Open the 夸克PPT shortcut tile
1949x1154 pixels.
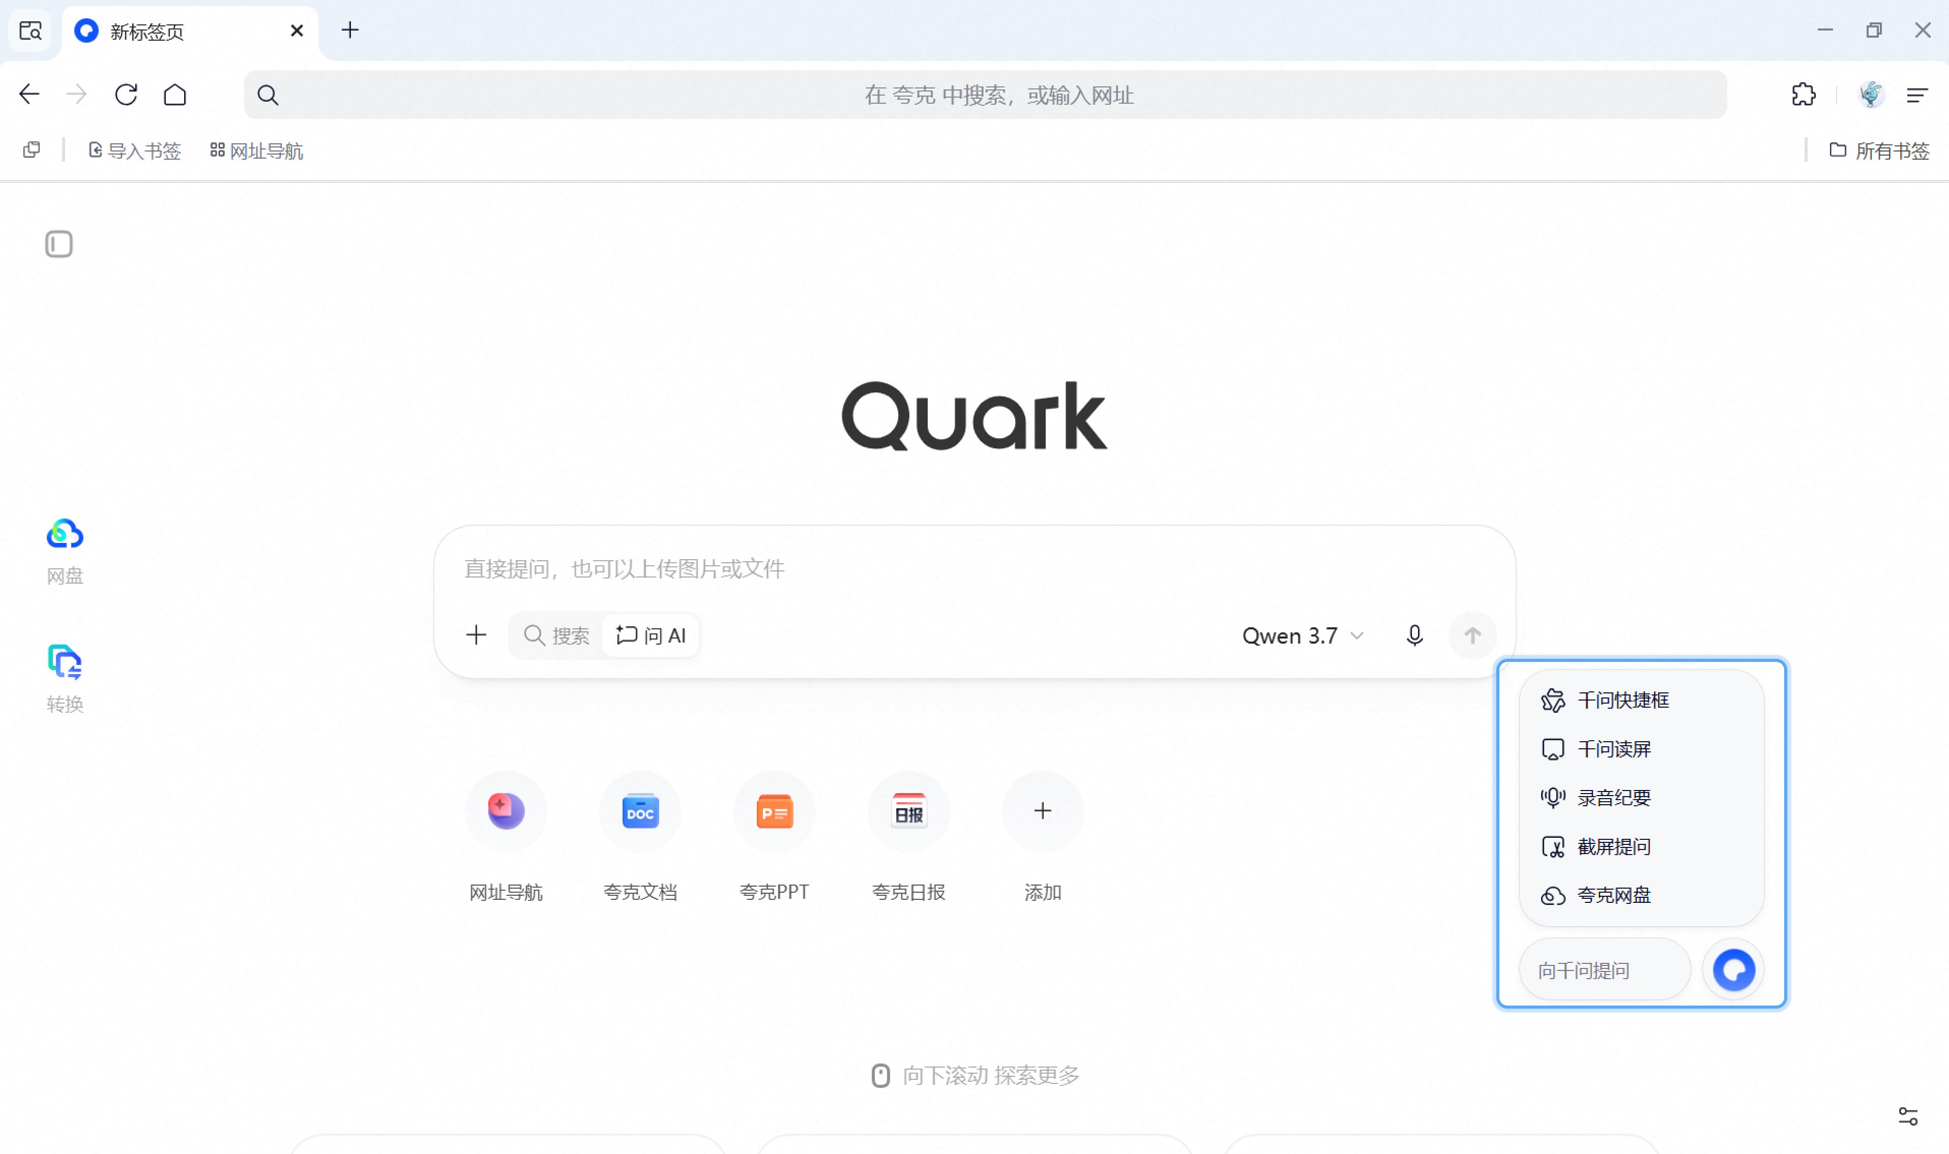point(774,837)
